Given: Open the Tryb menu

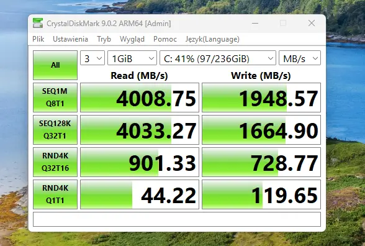Looking at the screenshot, I should click(104, 39).
